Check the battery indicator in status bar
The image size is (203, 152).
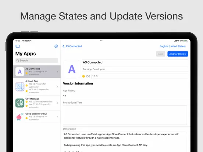tap(186, 41)
